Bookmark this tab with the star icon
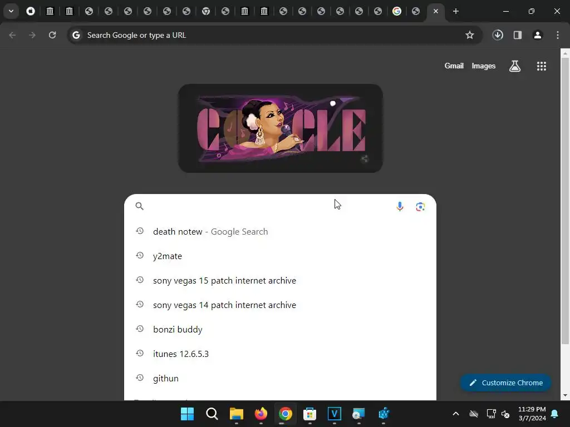This screenshot has width=570, height=427. point(470,35)
